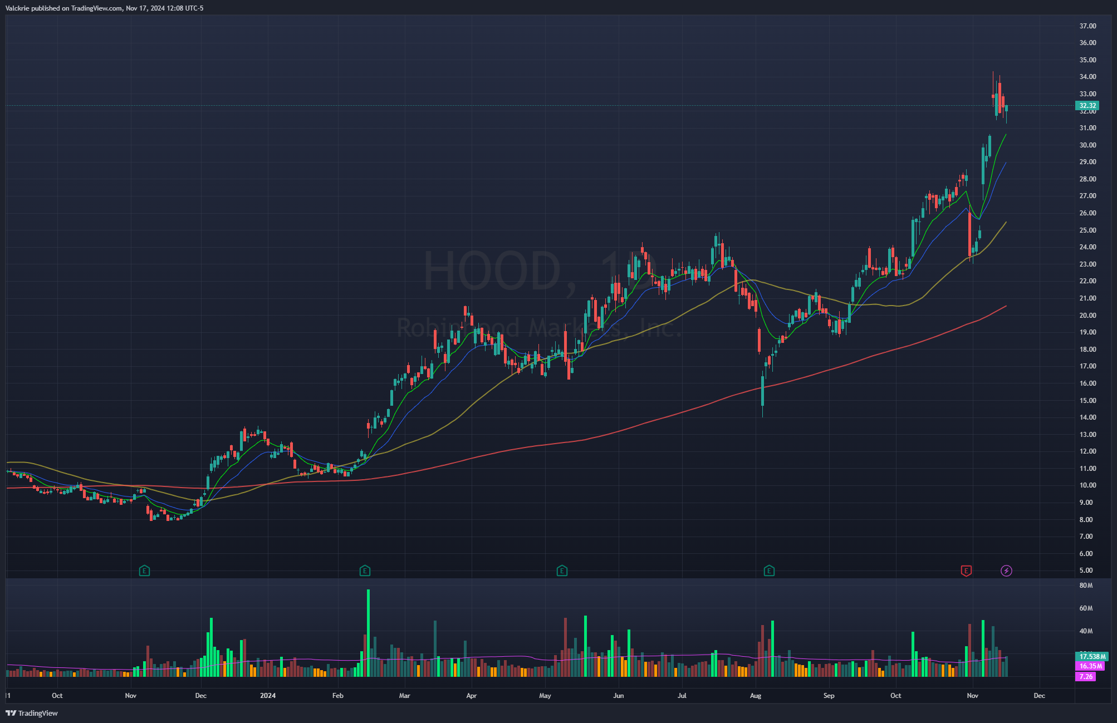This screenshot has width=1117, height=723.
Task: Click the May label on time axis
Action: [545, 696]
